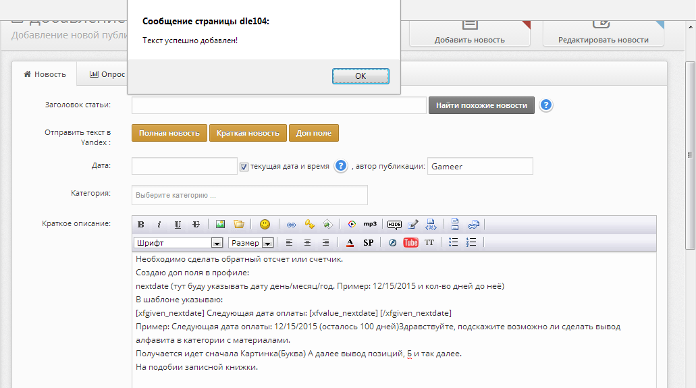Screen dimensions: 696x388
Task: Open file upload folder icon
Action: [239, 224]
